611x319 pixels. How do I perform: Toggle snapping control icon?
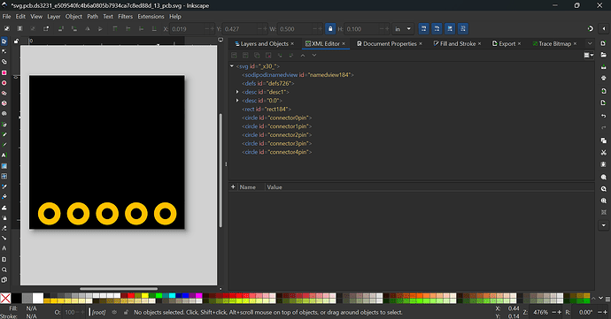pyautogui.click(x=591, y=28)
